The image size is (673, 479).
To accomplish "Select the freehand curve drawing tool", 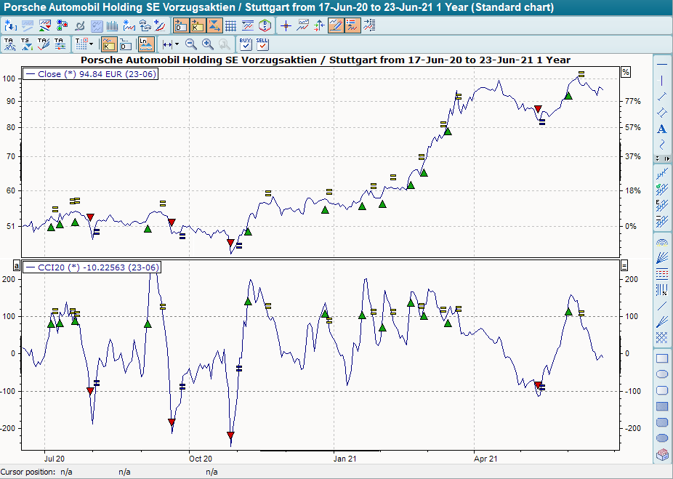I will coord(663,145).
